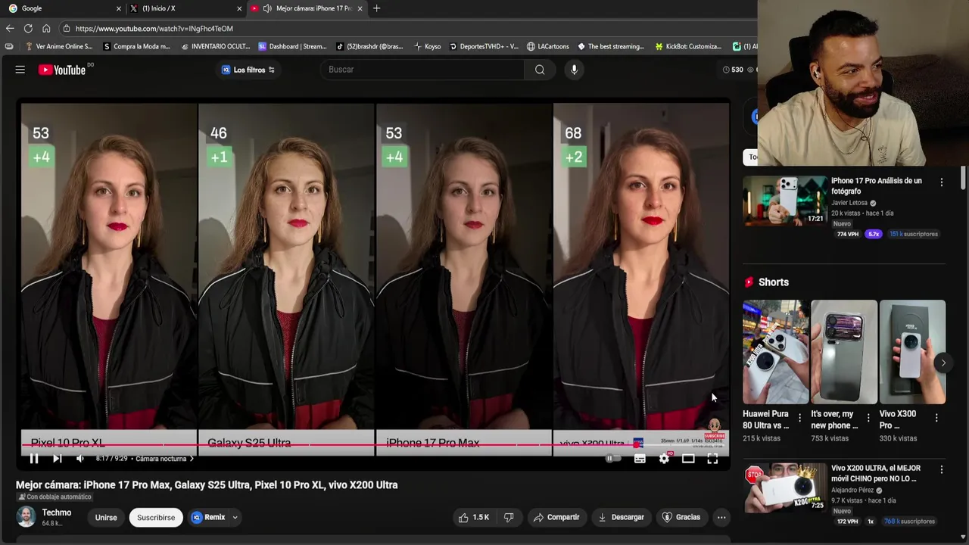Show next Shorts with right arrow
This screenshot has width=969, height=545.
click(943, 363)
